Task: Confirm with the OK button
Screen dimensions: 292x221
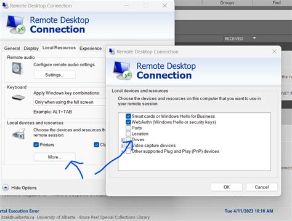Action: coord(227,187)
